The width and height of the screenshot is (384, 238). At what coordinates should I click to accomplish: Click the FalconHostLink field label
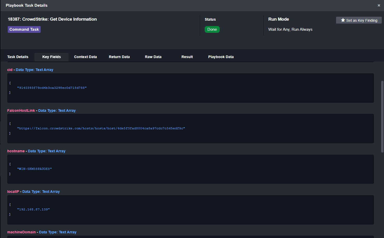pos(21,110)
